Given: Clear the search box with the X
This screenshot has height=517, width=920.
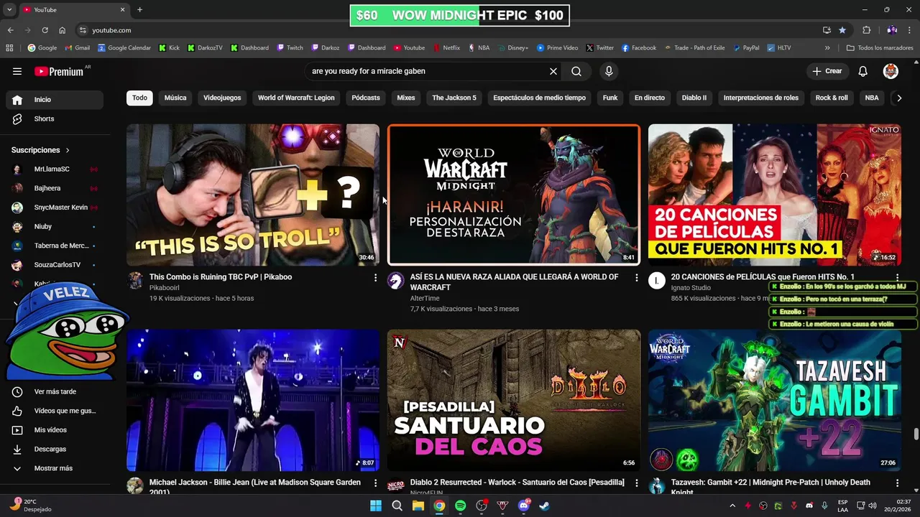Looking at the screenshot, I should point(553,71).
